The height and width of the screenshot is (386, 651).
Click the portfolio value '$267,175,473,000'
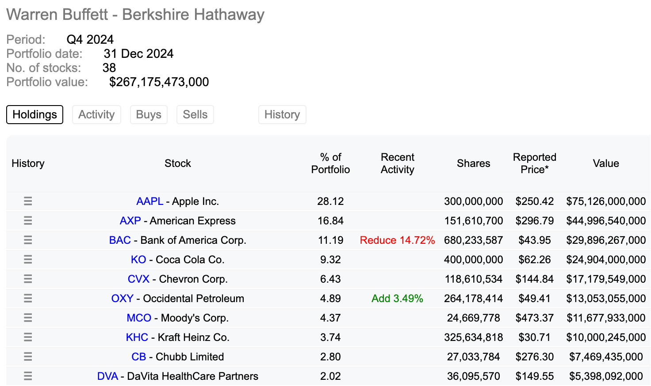point(159,82)
